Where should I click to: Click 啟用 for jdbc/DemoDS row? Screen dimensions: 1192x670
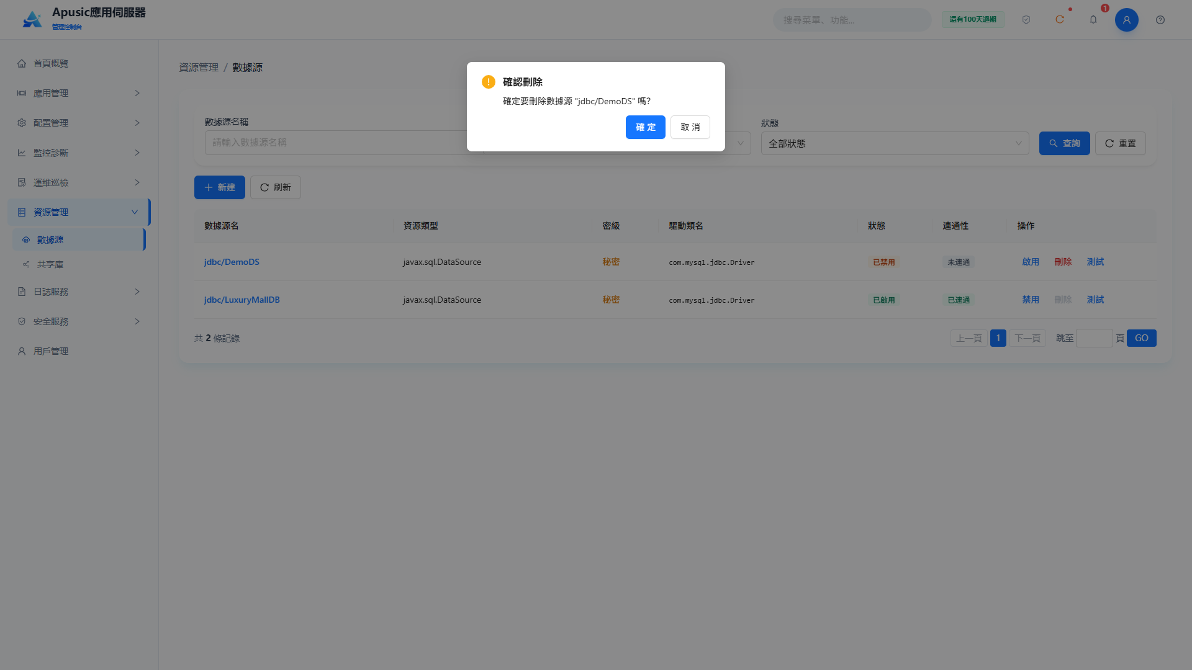click(x=1031, y=262)
